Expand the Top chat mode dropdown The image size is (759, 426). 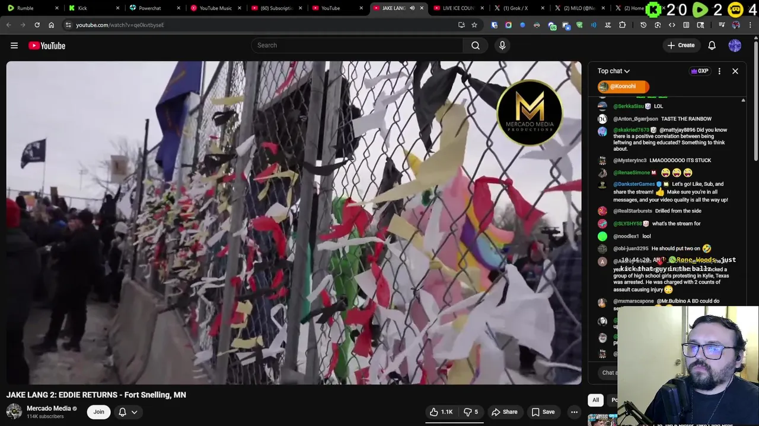click(x=614, y=71)
